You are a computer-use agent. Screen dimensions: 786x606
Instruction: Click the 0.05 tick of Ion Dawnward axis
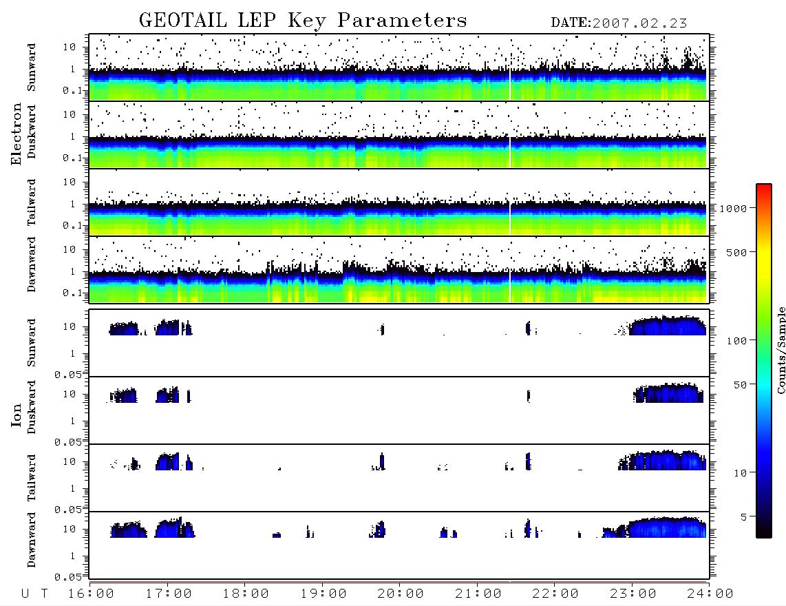coord(67,577)
